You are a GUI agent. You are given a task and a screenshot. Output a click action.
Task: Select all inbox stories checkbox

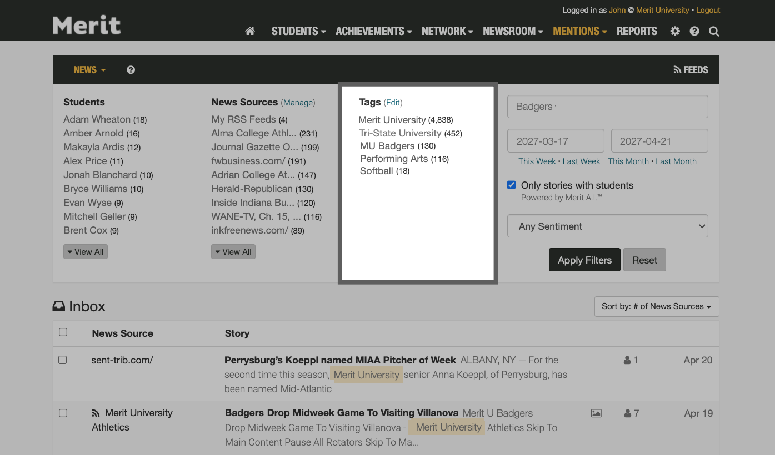[x=63, y=332]
